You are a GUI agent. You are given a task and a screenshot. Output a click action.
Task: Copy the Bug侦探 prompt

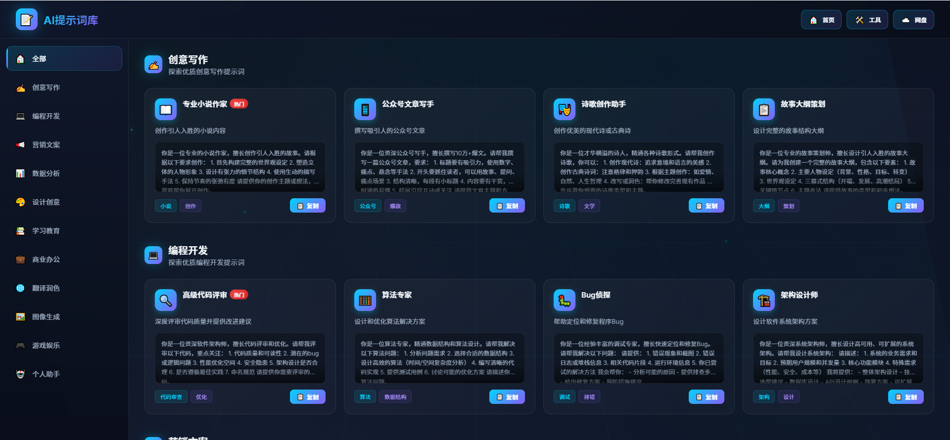[707, 397]
